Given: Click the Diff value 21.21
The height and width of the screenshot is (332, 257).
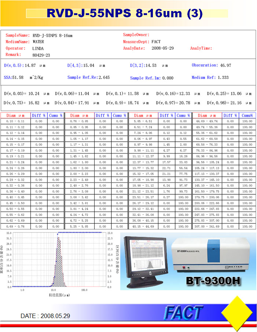Looking at the screenshot, I should pos(166,174).
